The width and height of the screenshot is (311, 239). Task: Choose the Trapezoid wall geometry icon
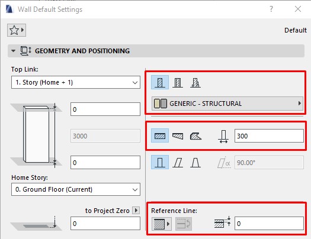pos(178,136)
